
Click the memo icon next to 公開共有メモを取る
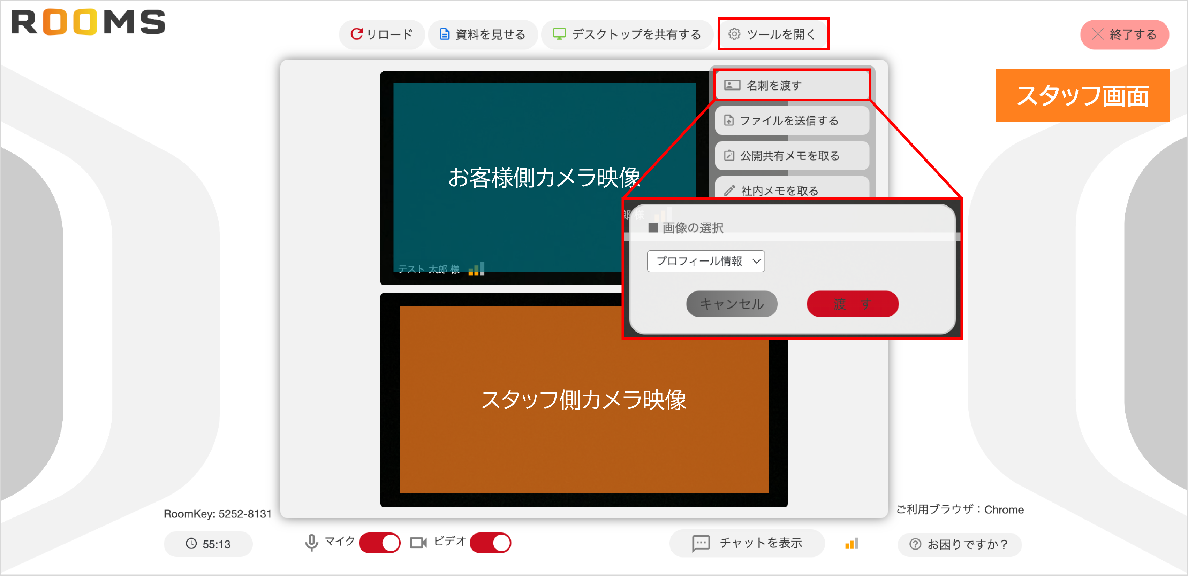click(729, 156)
